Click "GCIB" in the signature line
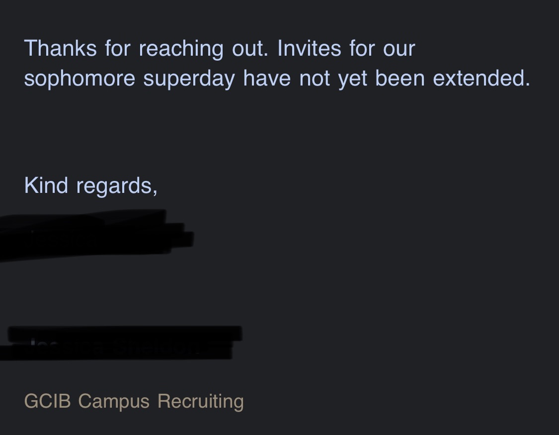The image size is (559, 435). coord(47,401)
